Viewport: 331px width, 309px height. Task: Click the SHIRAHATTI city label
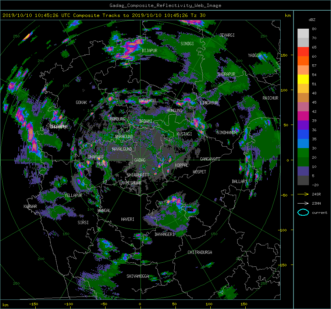tap(138, 175)
